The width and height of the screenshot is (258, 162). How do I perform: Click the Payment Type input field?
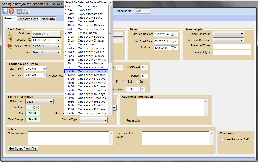(x=232, y=52)
